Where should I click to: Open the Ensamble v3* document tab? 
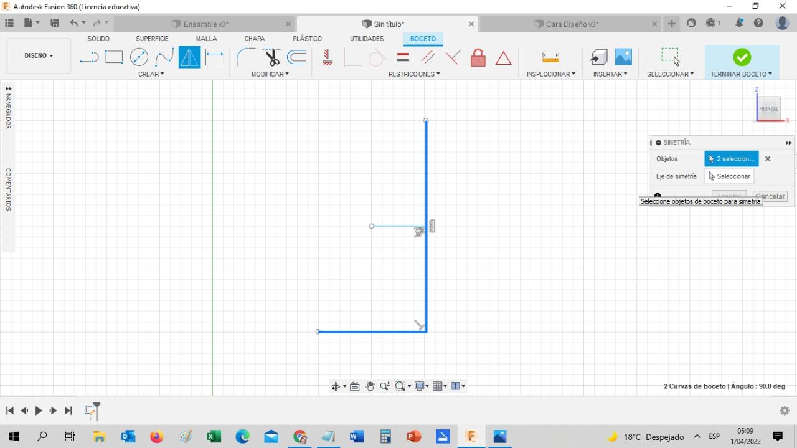(x=204, y=24)
